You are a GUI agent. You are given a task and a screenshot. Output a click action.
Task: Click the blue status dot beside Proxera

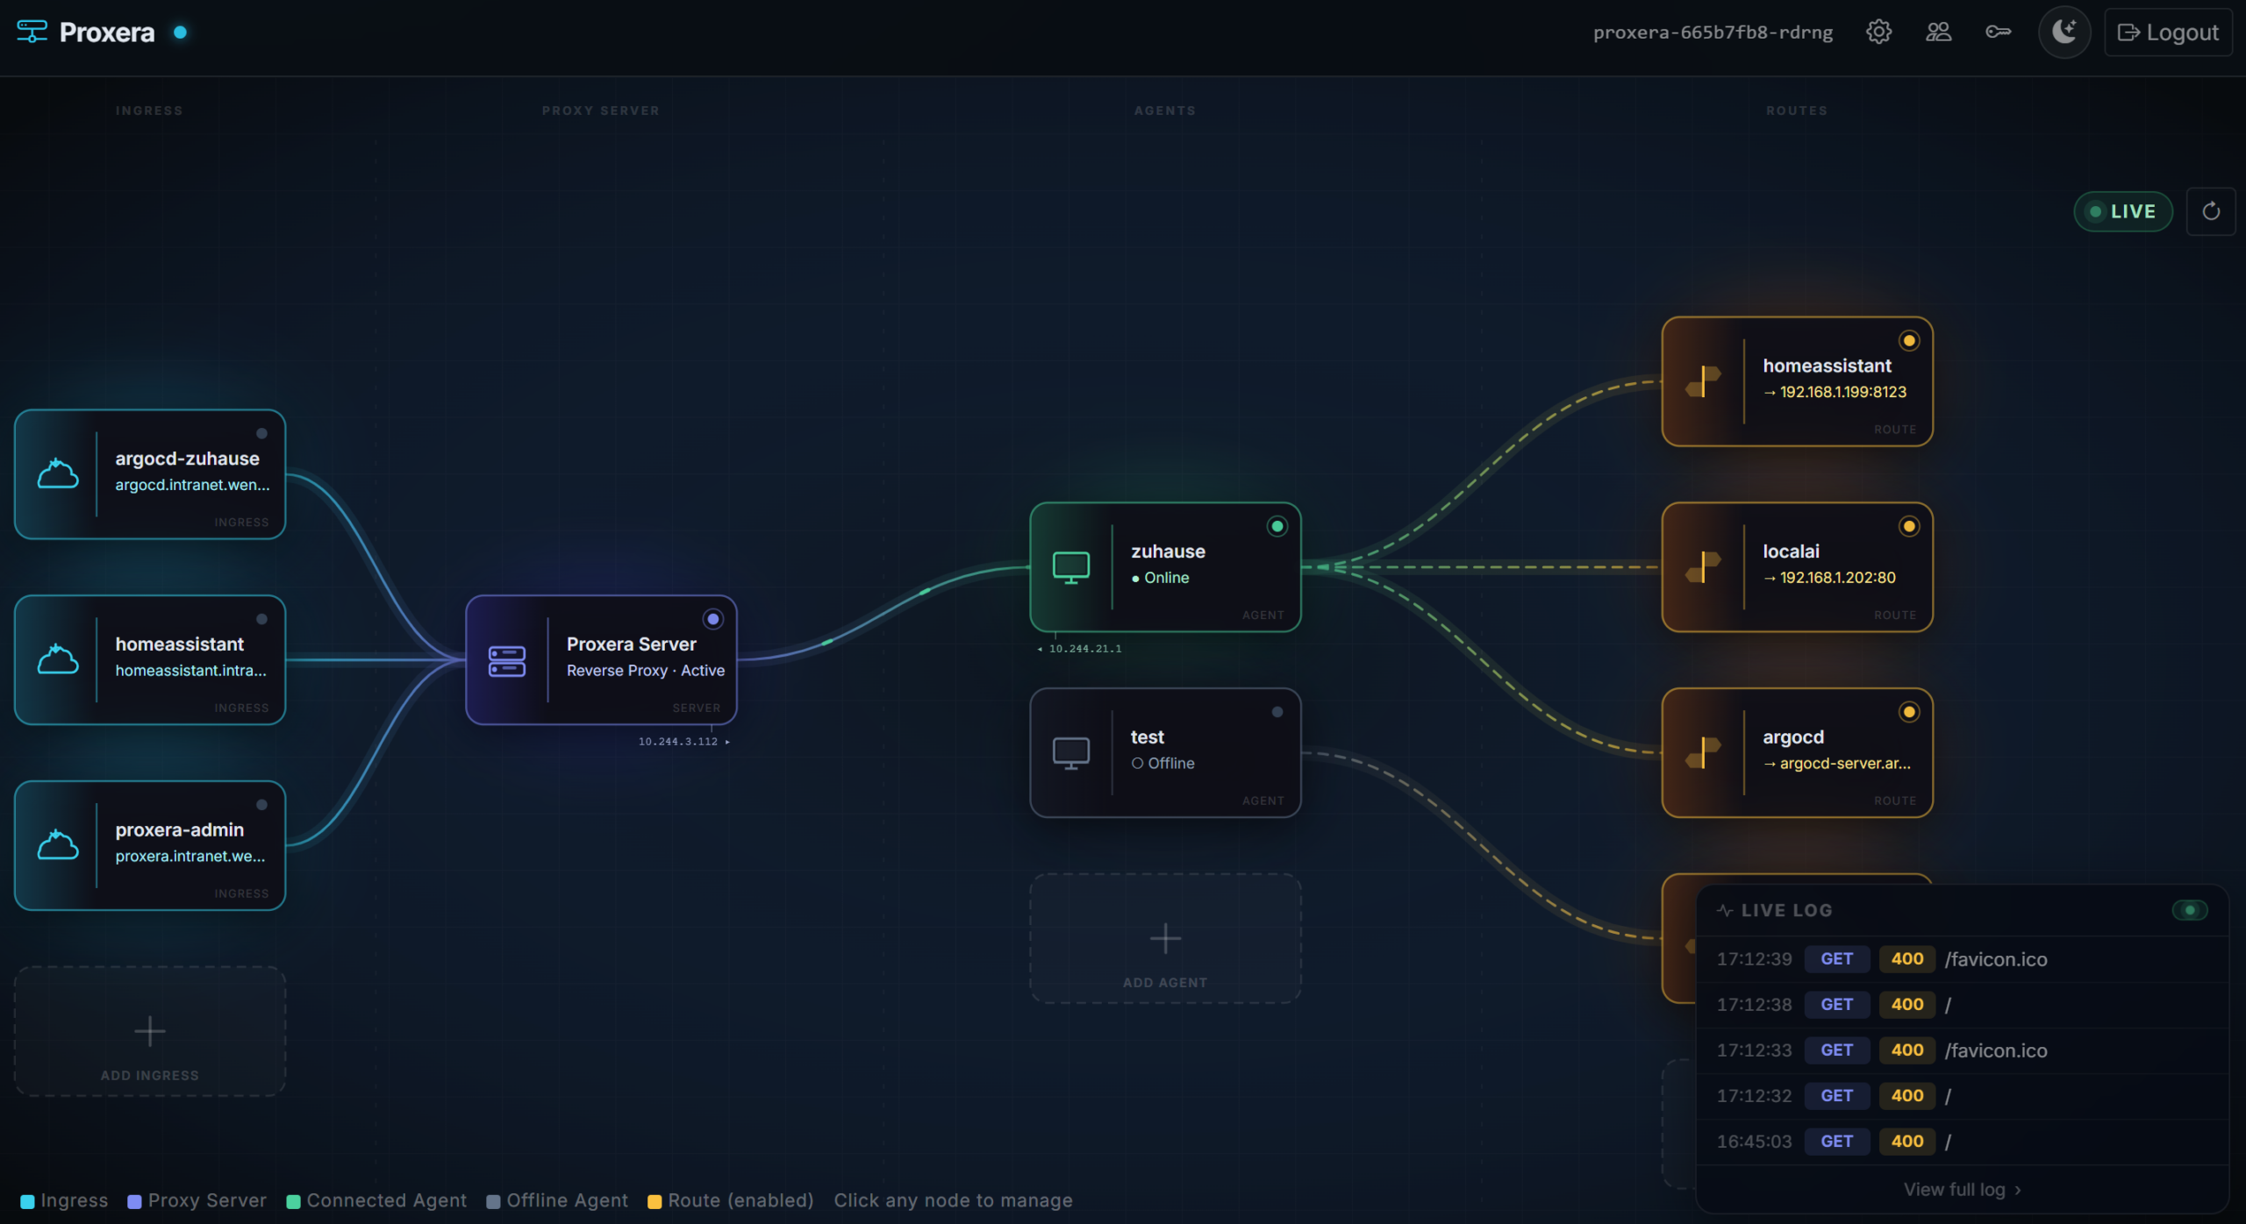pos(180,32)
